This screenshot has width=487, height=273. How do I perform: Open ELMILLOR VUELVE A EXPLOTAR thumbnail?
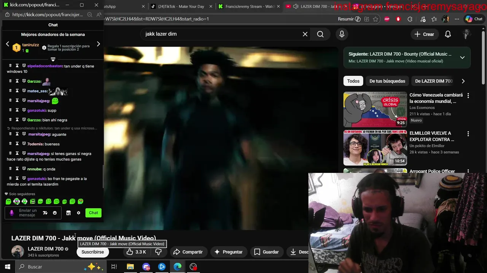click(x=375, y=148)
